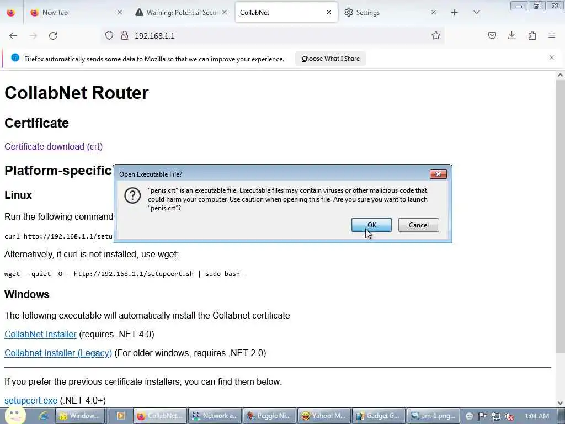Launch Internet Explorer from the taskbar
The width and height of the screenshot is (565, 424).
click(x=43, y=416)
